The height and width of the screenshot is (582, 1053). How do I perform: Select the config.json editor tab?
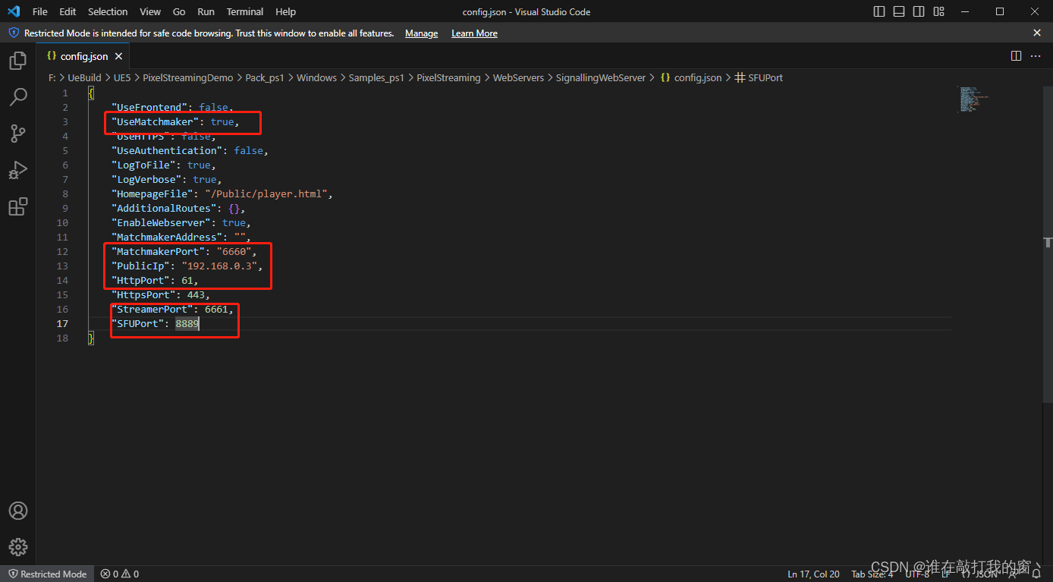pyautogui.click(x=83, y=56)
